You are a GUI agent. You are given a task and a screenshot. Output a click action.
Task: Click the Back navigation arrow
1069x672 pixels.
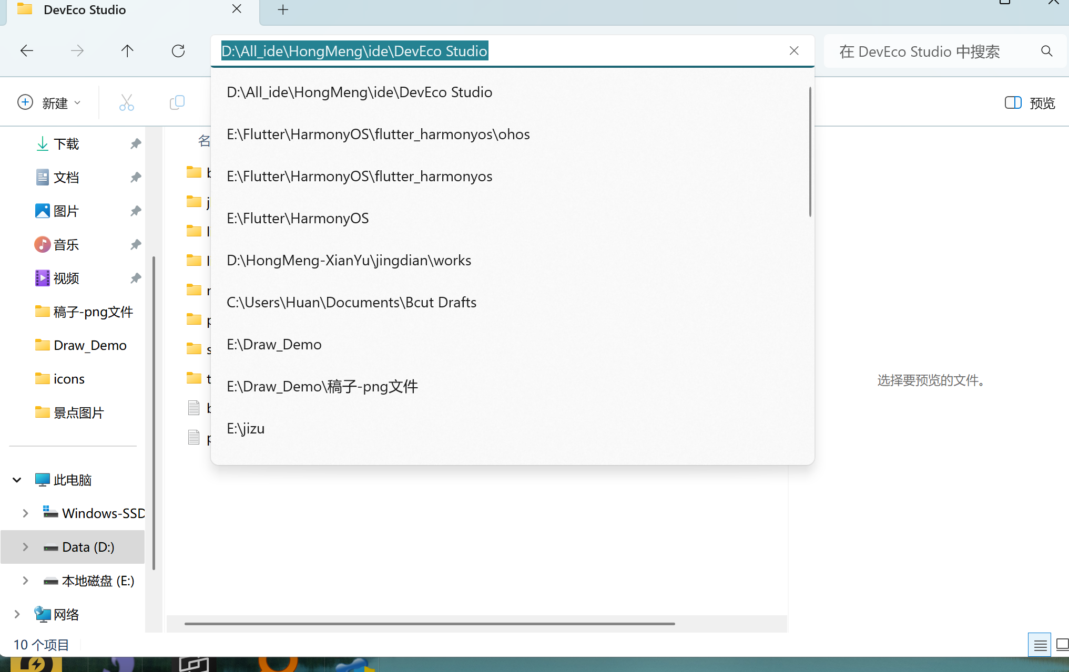coord(26,51)
